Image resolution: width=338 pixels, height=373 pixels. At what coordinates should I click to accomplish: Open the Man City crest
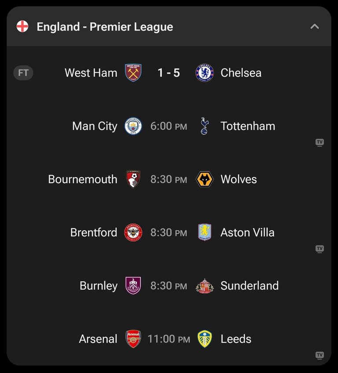pos(133,126)
